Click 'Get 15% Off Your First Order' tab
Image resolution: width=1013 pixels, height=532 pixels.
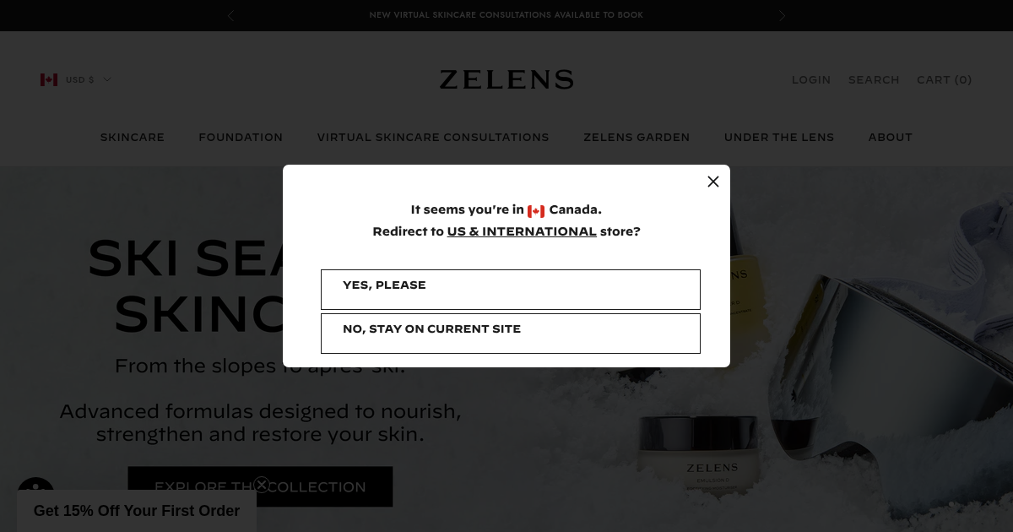click(137, 511)
